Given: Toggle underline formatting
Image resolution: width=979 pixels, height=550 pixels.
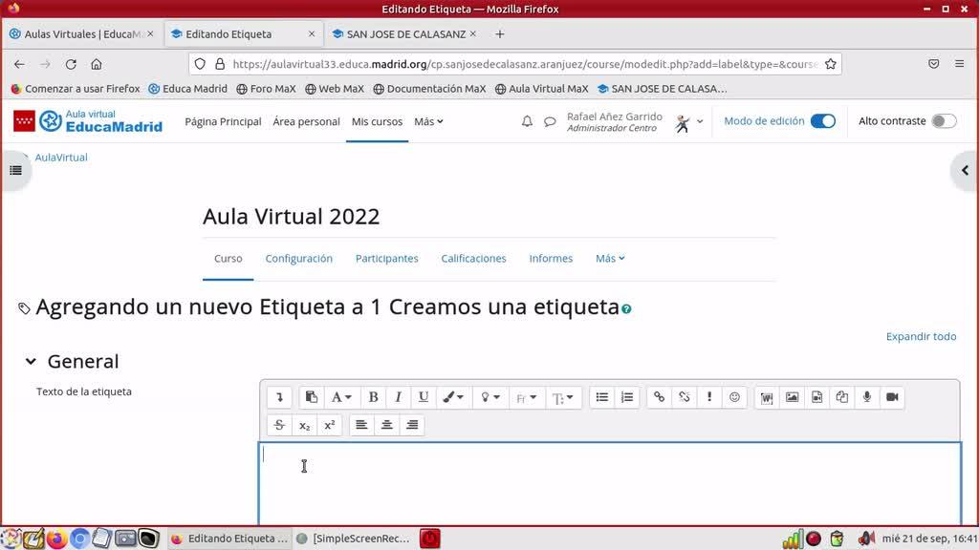Looking at the screenshot, I should (424, 397).
